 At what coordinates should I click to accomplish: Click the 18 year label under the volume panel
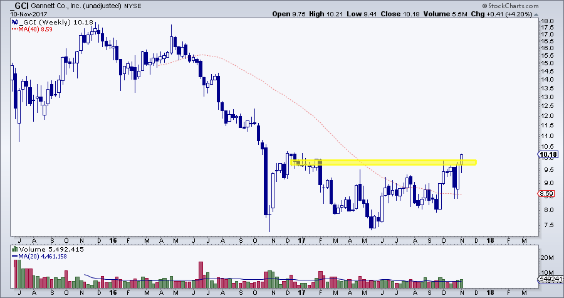point(490,292)
